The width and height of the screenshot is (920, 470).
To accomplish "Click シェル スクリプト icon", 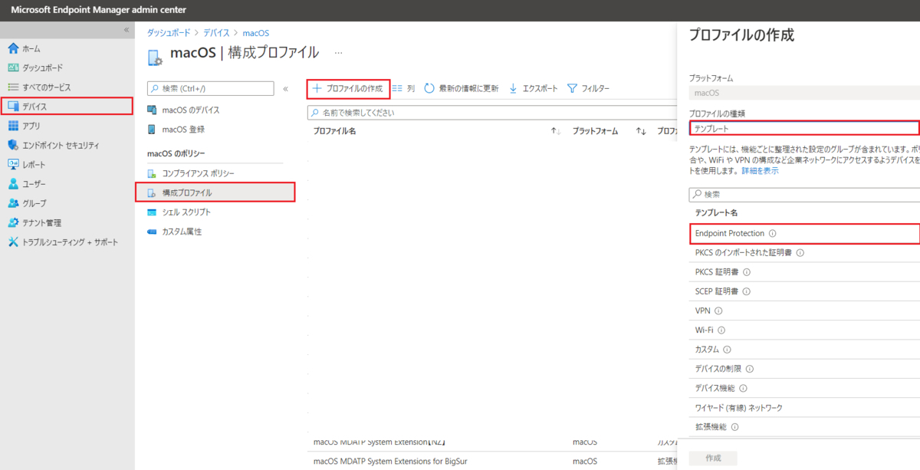I will point(152,212).
